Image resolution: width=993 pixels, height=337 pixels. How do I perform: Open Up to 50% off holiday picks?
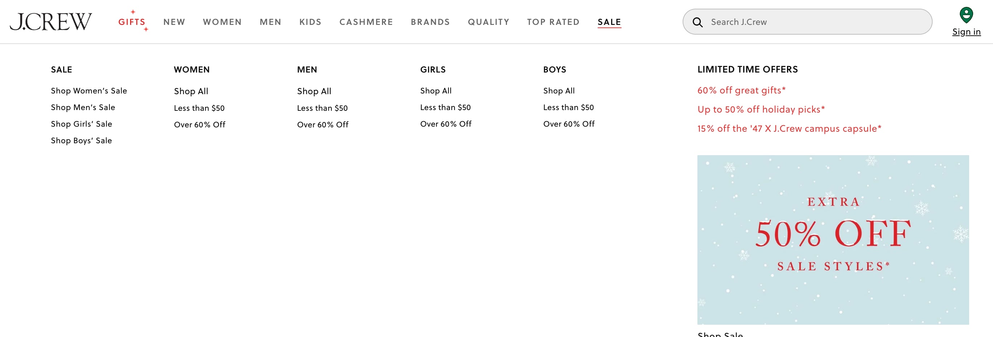click(761, 110)
